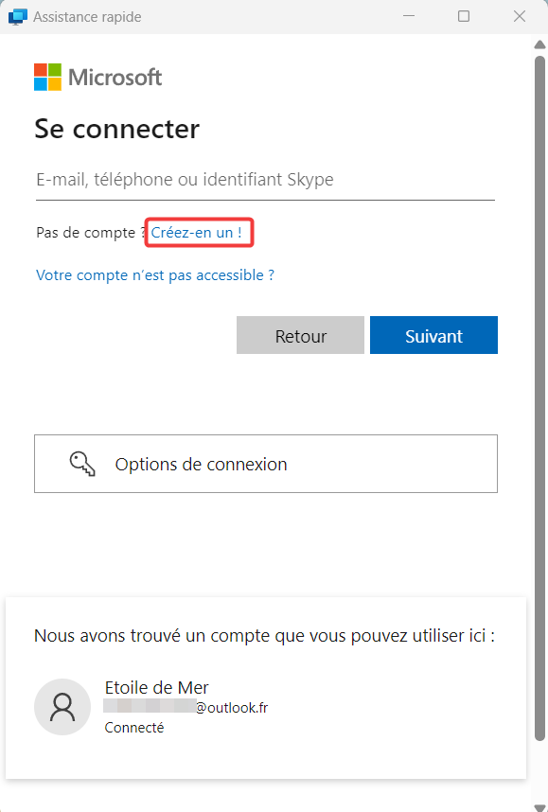
Task: Maximize the Assistance rapide window
Action: click(464, 17)
